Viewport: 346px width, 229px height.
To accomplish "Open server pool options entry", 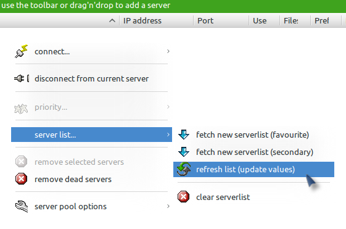I will point(91,207).
